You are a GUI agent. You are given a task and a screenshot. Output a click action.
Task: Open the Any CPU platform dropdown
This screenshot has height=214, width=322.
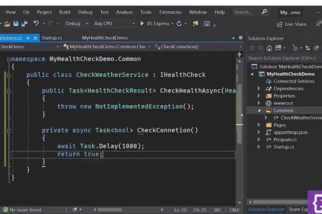[x=114, y=24]
